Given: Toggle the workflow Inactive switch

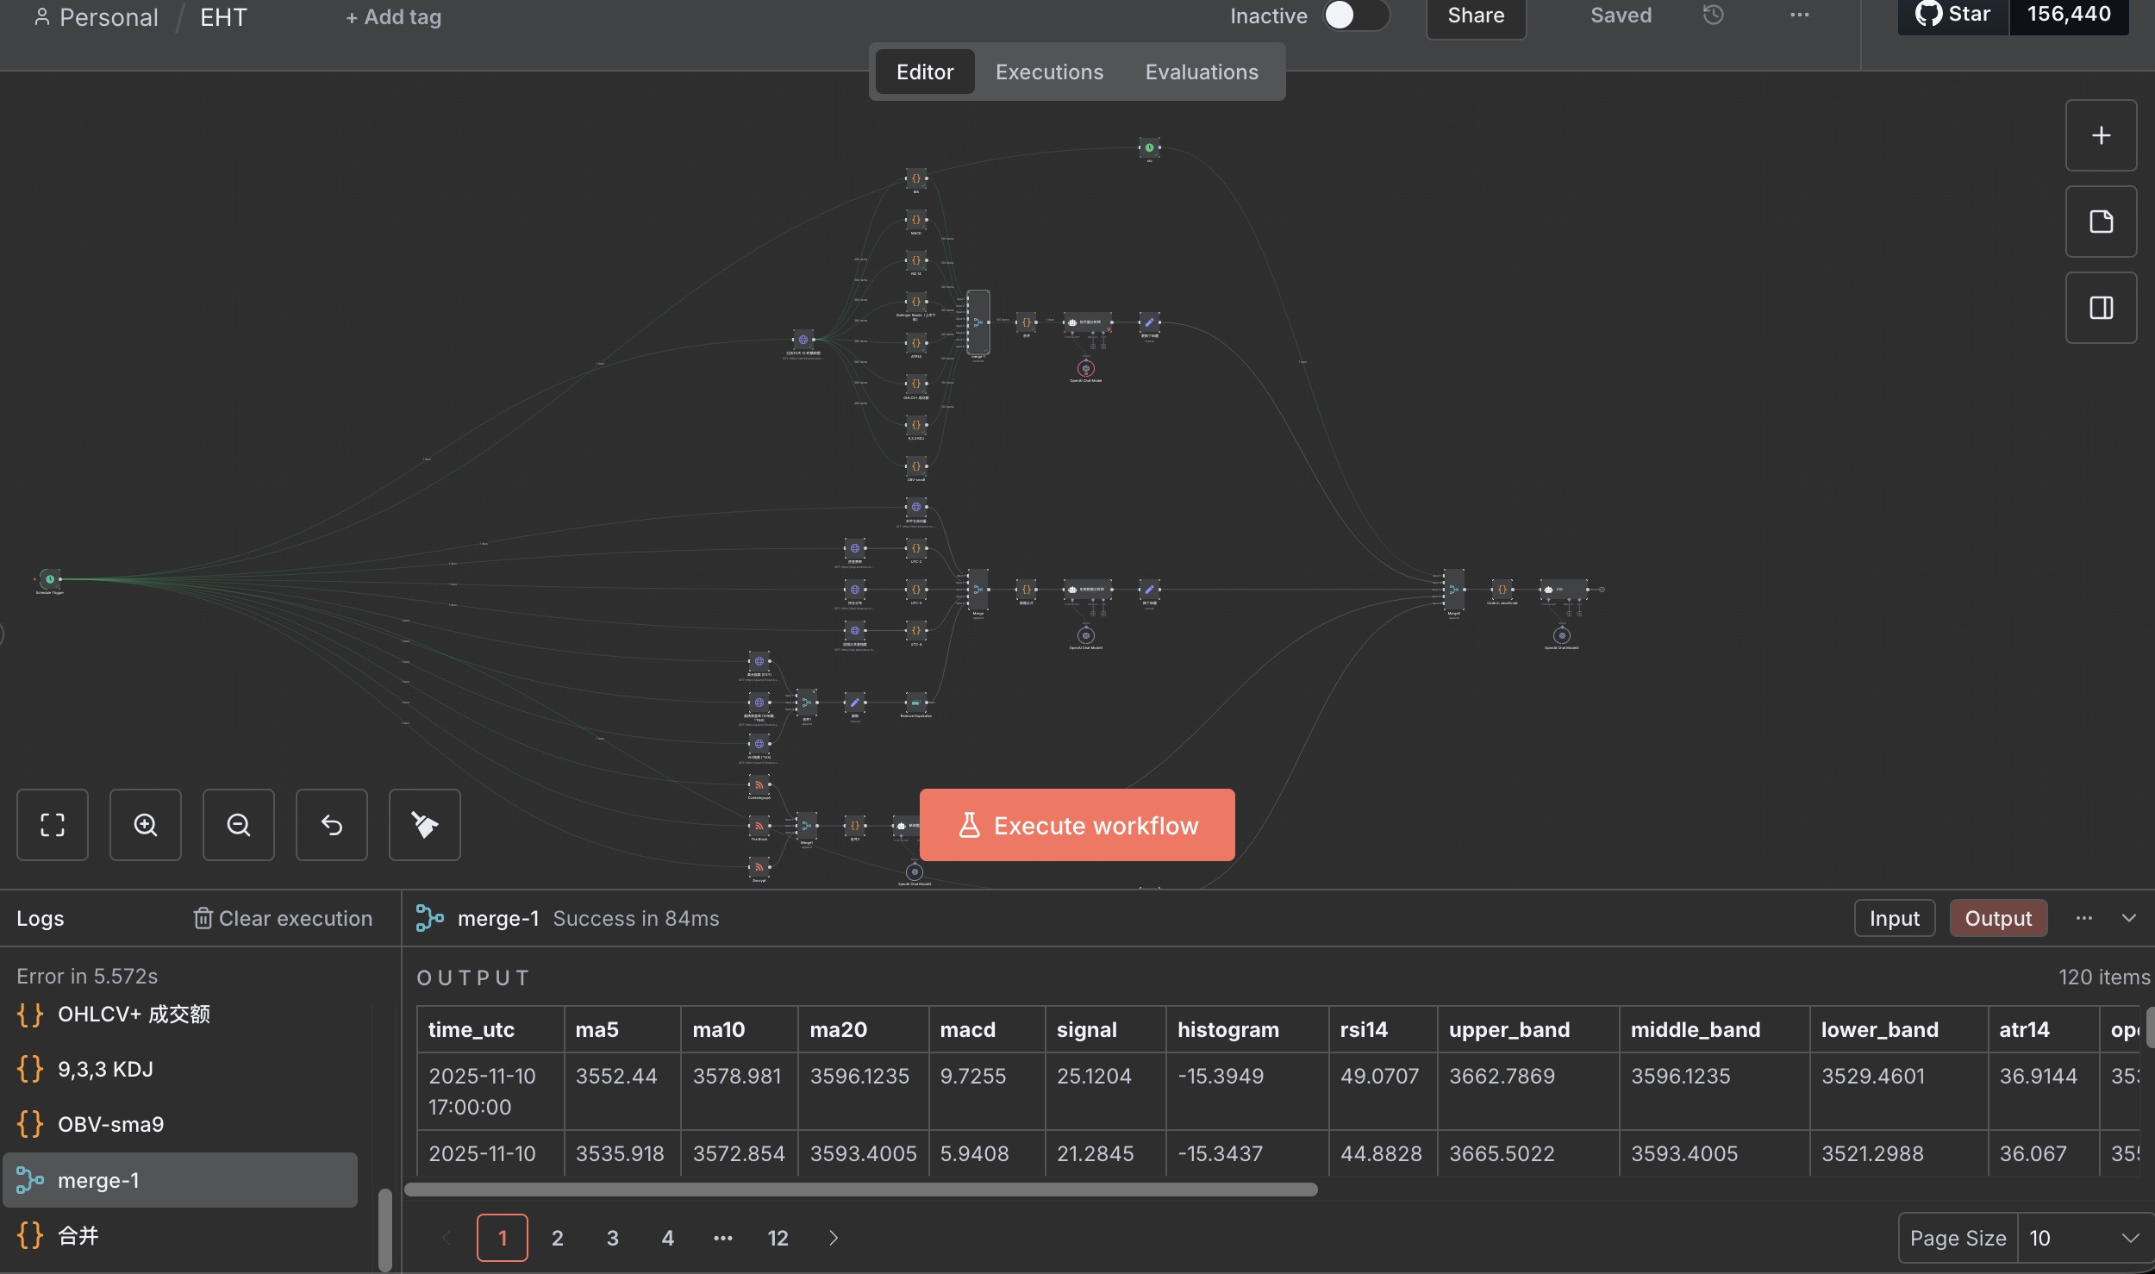Looking at the screenshot, I should click(1355, 16).
